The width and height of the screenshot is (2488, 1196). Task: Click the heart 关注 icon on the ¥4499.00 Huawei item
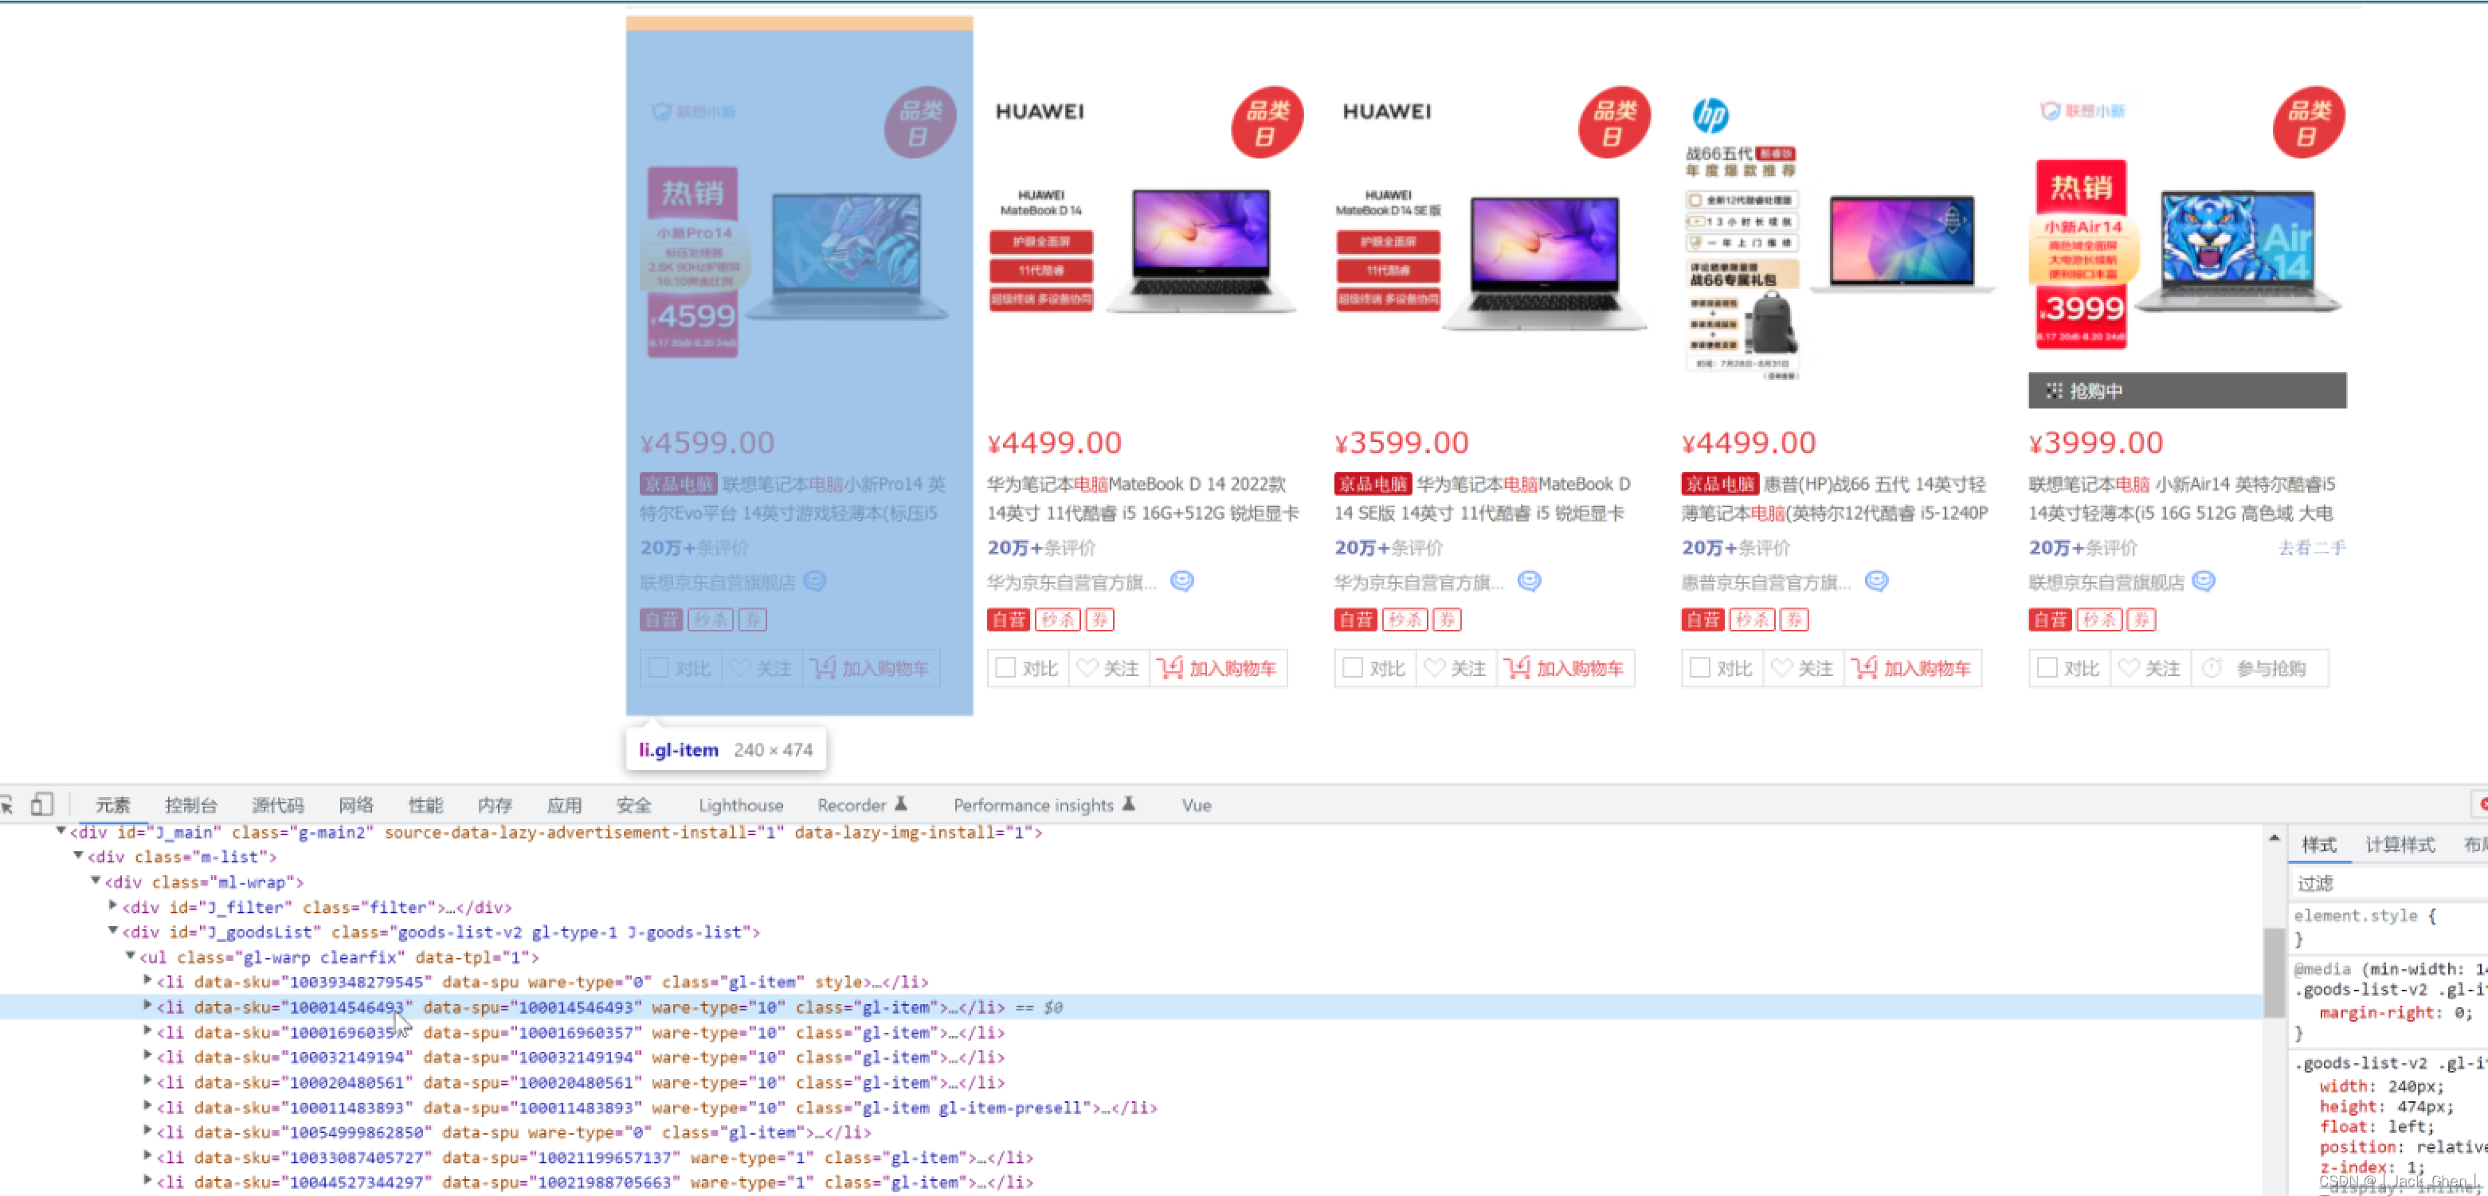click(x=1087, y=668)
